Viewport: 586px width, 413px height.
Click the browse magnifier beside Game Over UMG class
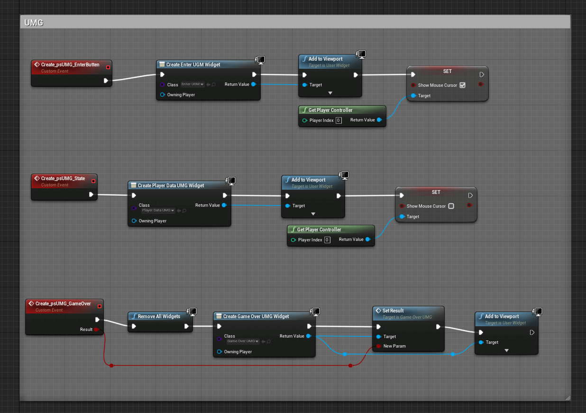pyautogui.click(x=269, y=341)
